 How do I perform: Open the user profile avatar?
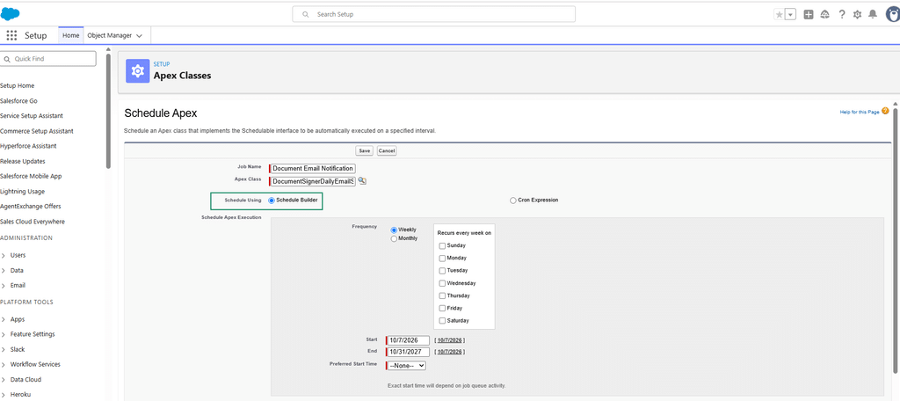(893, 14)
